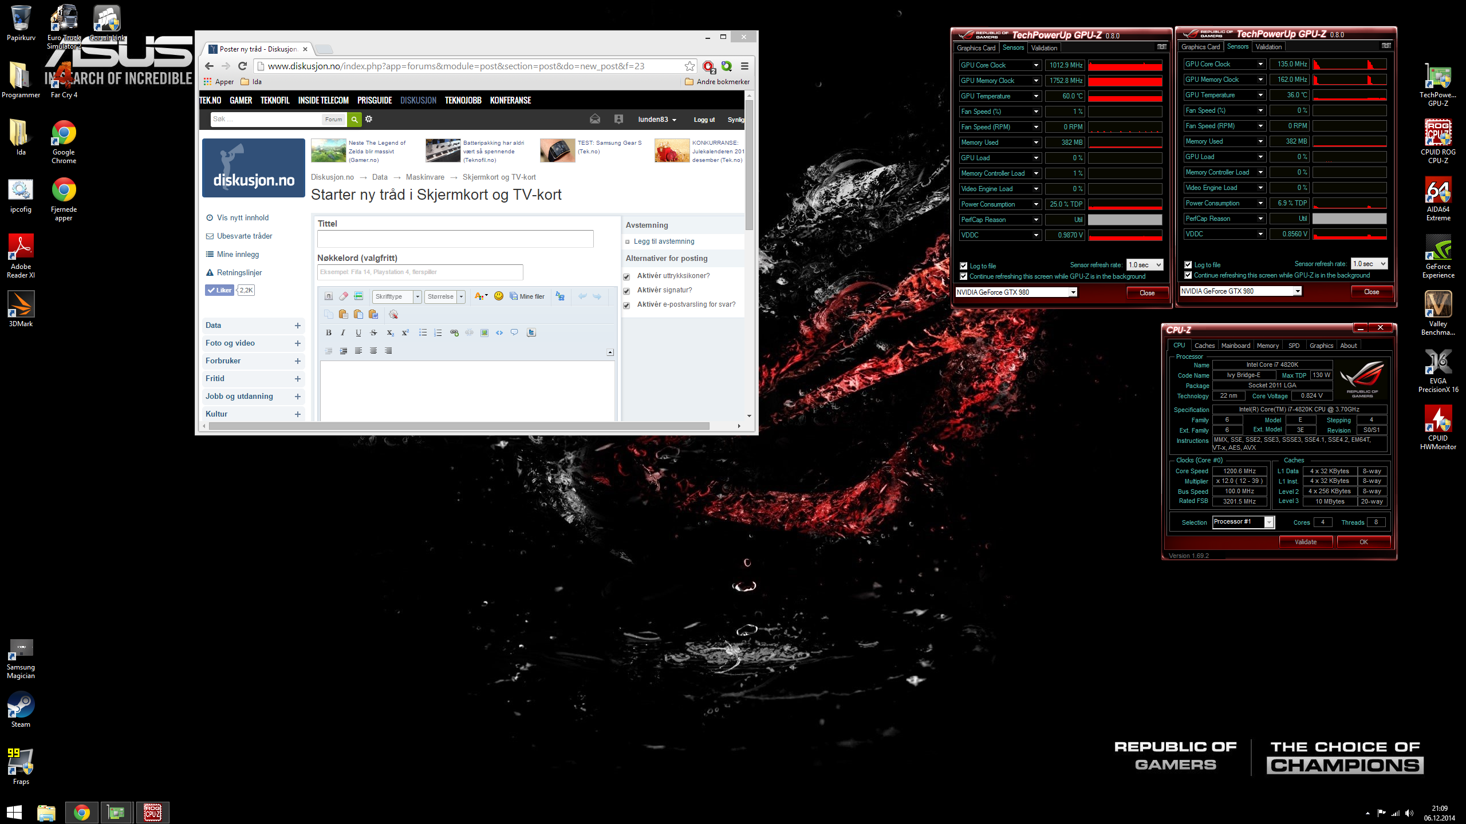Open the messages envelope icon in forum header
Viewport: 1466px width, 824px height.
click(595, 119)
